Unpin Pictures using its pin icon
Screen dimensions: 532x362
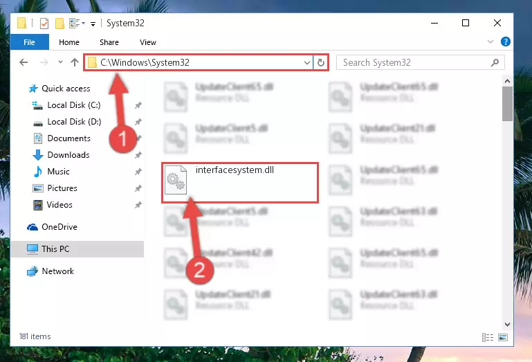point(138,188)
